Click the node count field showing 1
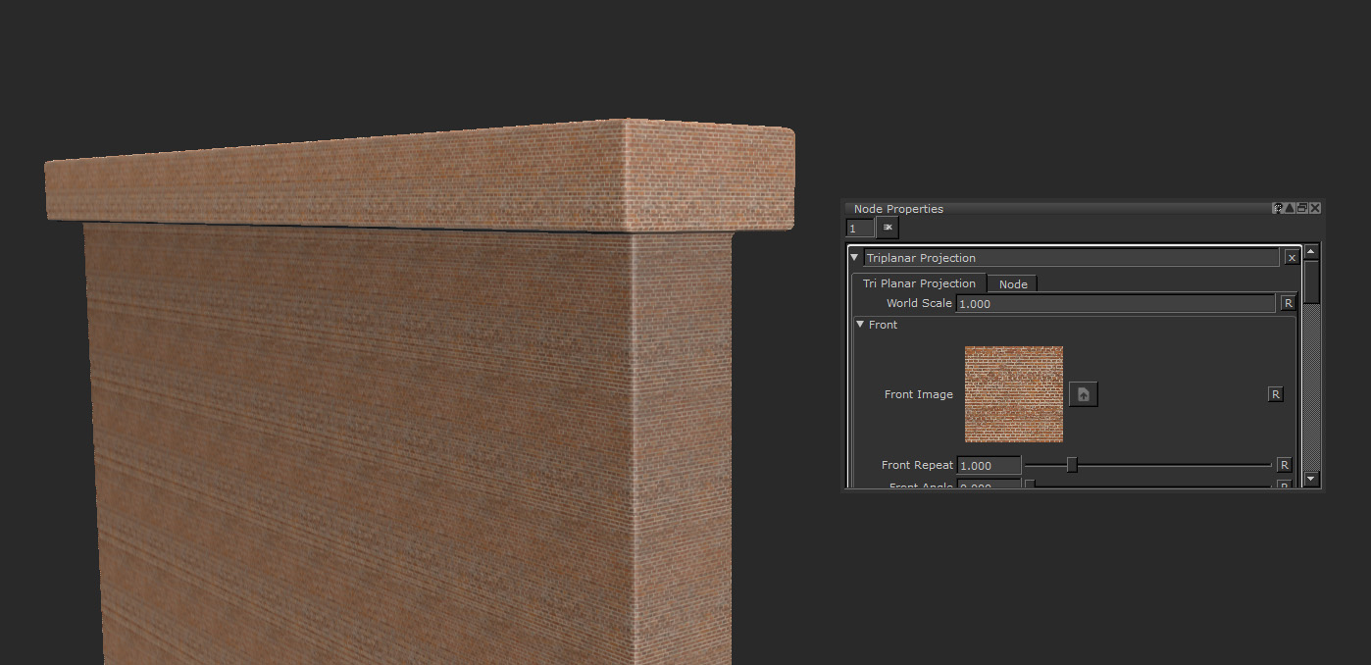 click(859, 229)
